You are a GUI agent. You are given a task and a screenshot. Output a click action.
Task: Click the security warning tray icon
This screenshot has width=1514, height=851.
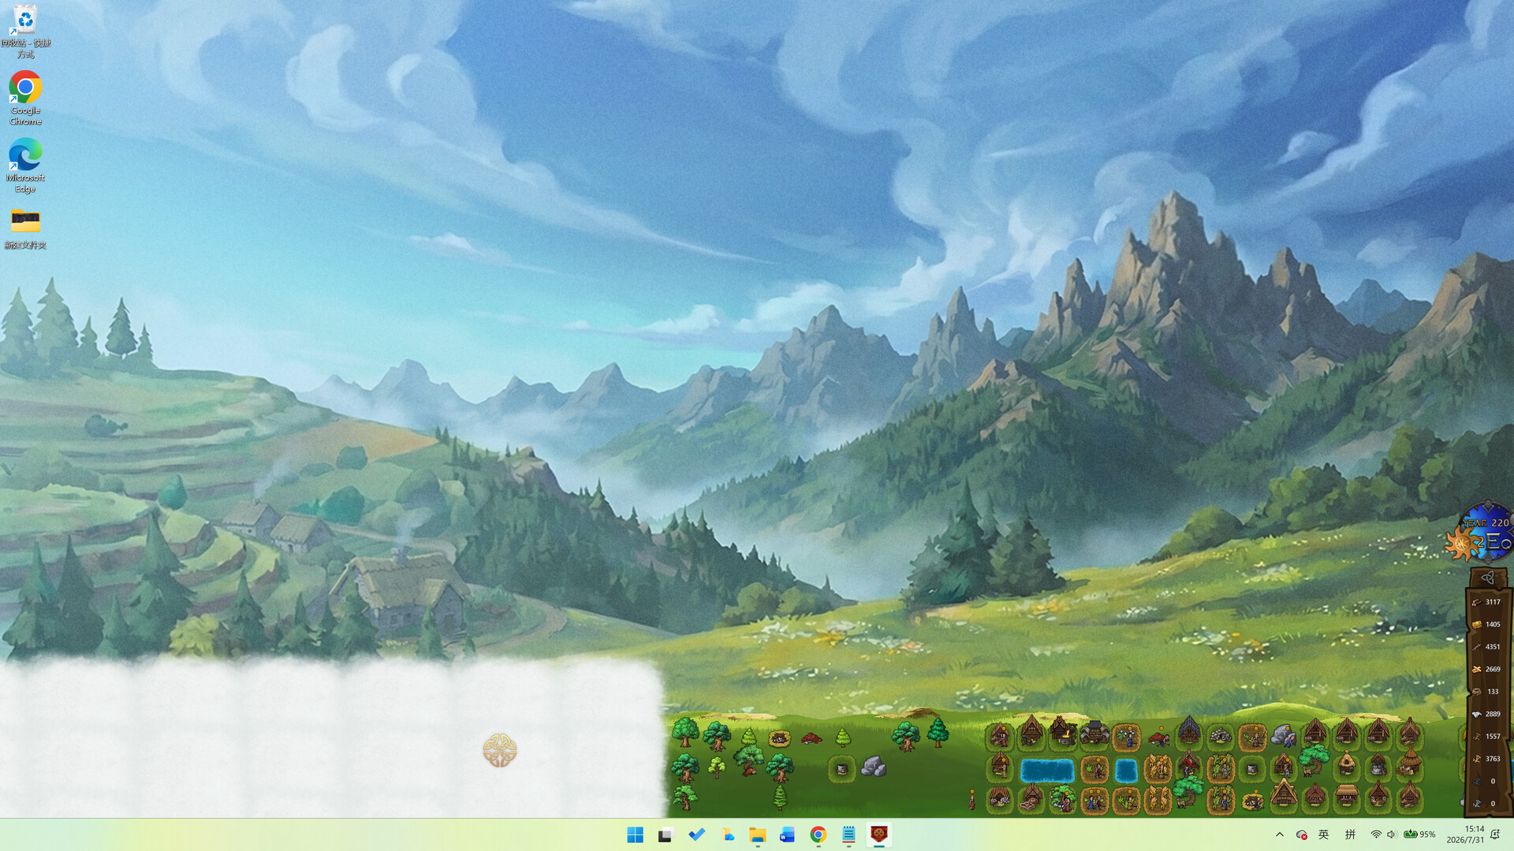[x=1302, y=834]
